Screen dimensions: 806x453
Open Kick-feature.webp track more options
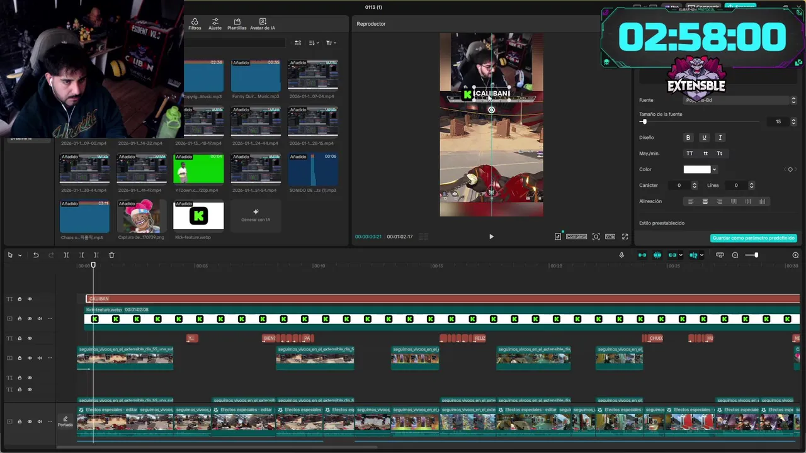(50, 318)
